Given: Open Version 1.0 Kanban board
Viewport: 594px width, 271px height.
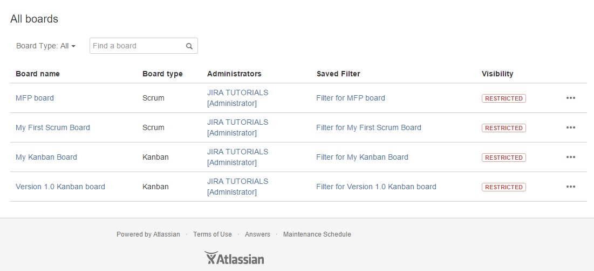Looking at the screenshot, I should 60,187.
